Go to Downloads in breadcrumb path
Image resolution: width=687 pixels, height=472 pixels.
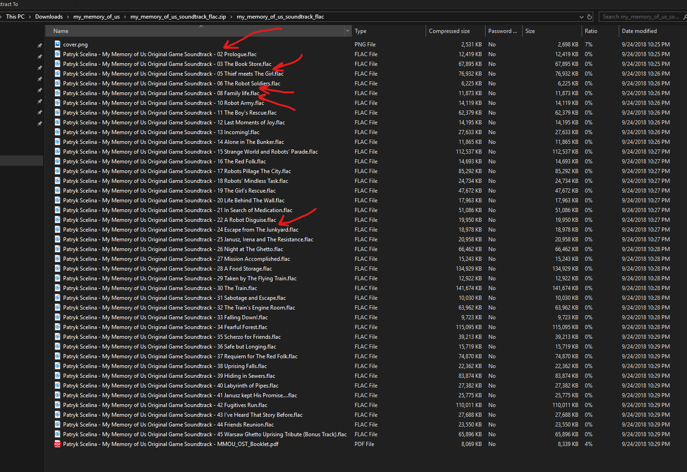coord(49,17)
